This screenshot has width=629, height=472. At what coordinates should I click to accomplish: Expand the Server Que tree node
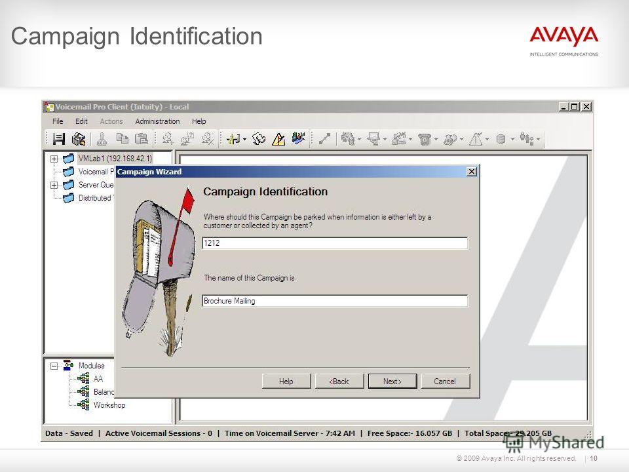tap(54, 185)
